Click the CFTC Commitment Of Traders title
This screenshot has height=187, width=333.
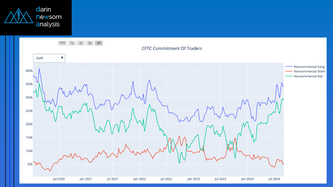click(172, 48)
